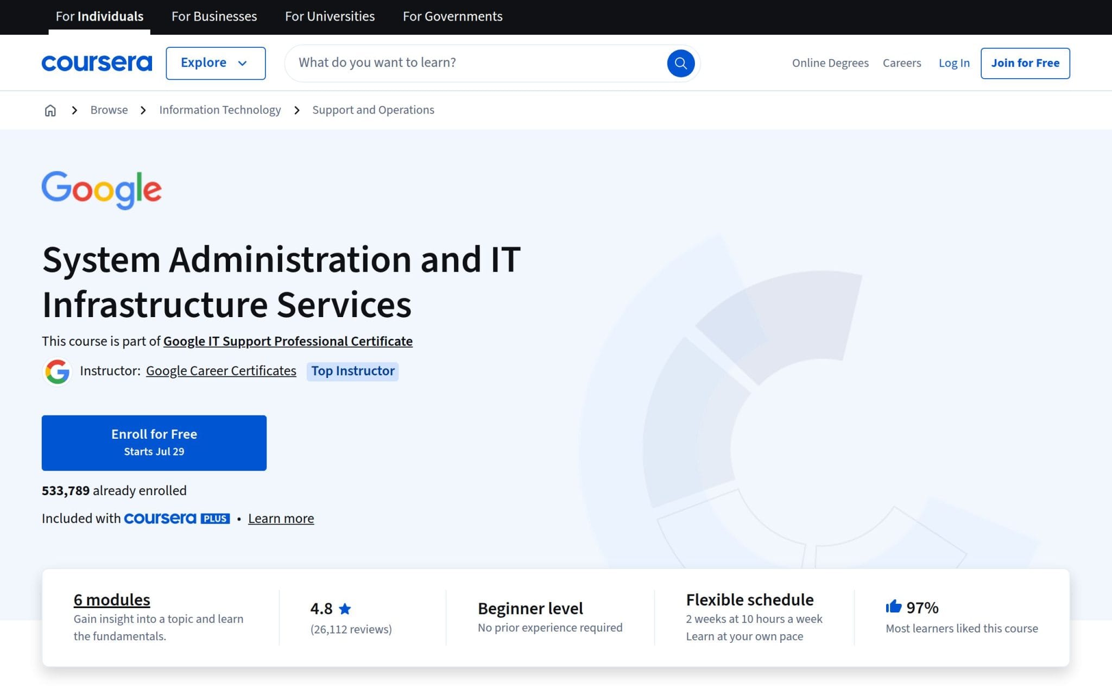Click 'Most learners liked this course' text
Image resolution: width=1112 pixels, height=695 pixels.
click(962, 628)
